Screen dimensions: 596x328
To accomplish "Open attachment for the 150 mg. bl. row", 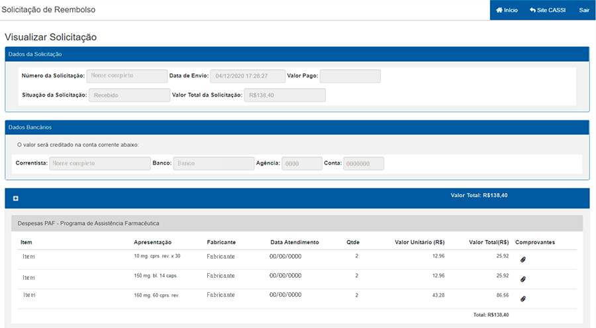I will [x=523, y=280].
